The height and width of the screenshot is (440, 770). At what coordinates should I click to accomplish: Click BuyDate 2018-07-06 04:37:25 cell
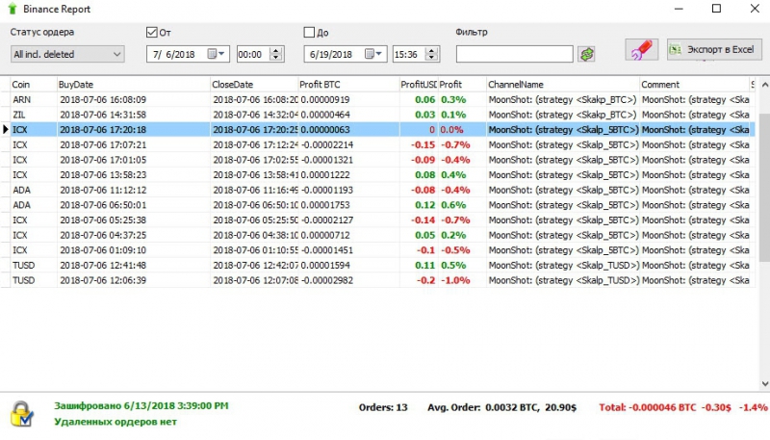[133, 235]
